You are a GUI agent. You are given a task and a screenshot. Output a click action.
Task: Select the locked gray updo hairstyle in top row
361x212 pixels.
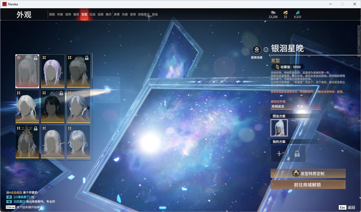click(x=78, y=71)
